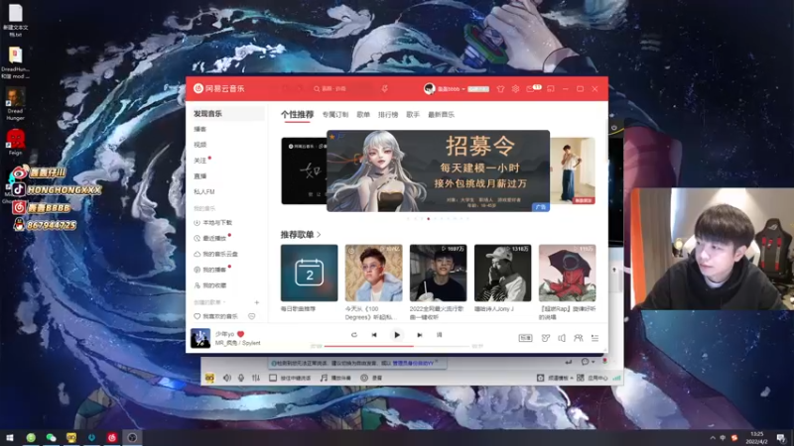Open the YY mixer equalizer icon

[256, 378]
